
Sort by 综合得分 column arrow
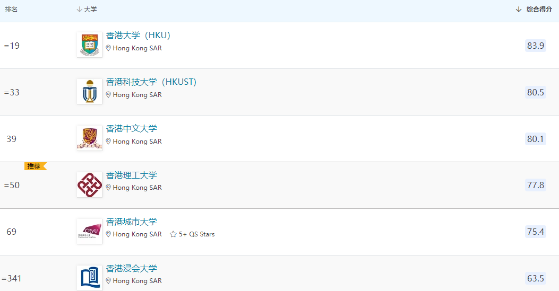(x=519, y=9)
